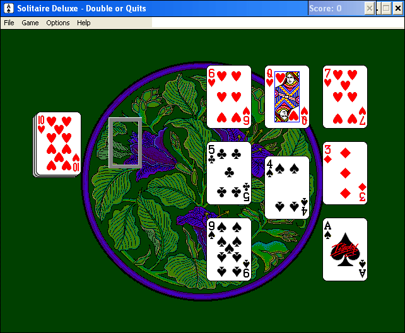Click the Solitaire Deluxe - Double or Quits title
Viewport: 405px width, 333px height.
(x=81, y=9)
